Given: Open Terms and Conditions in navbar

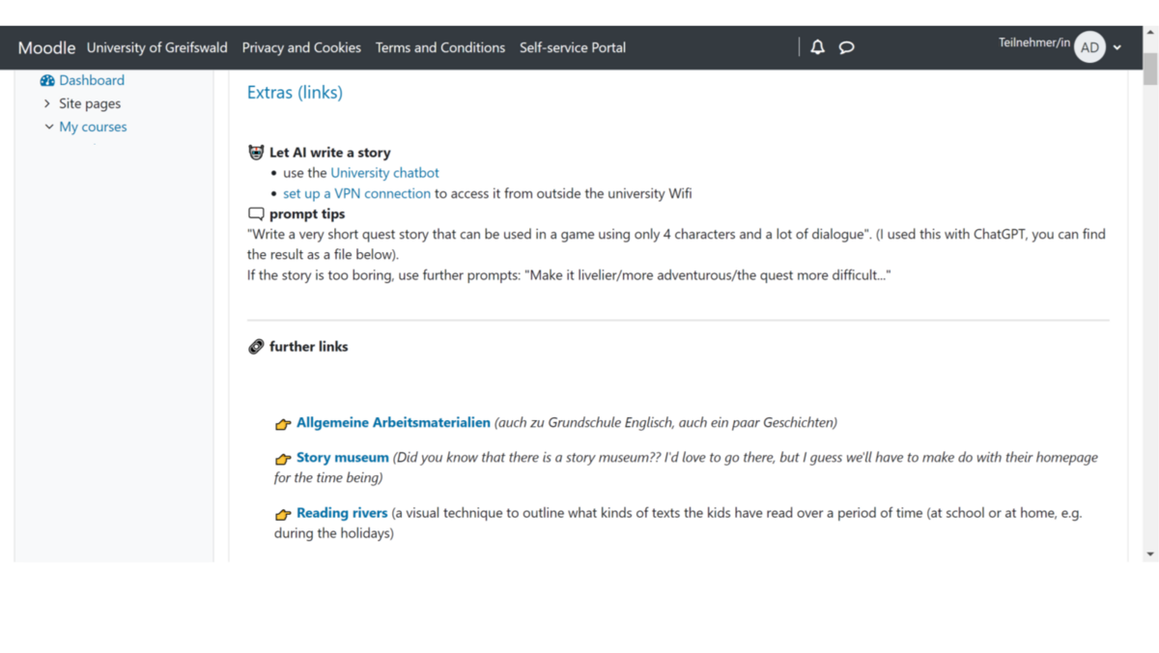Looking at the screenshot, I should (440, 47).
